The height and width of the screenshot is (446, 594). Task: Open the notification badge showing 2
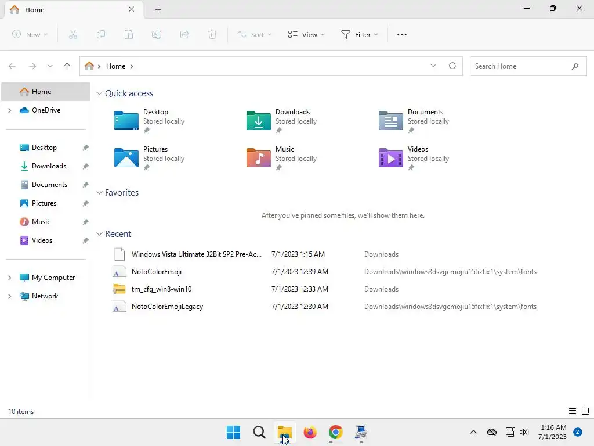577,432
